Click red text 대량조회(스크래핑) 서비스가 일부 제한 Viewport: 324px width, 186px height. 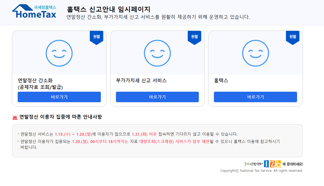(175, 141)
